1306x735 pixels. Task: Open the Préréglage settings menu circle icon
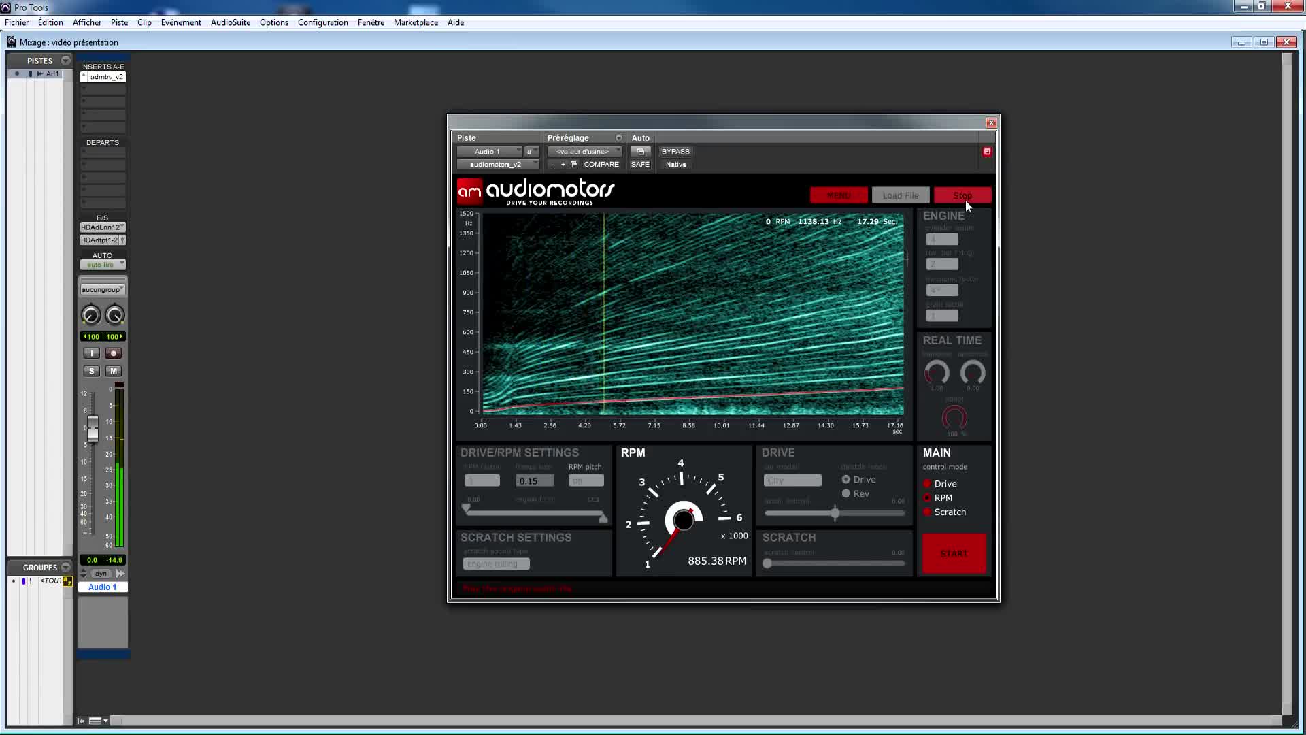pos(618,137)
